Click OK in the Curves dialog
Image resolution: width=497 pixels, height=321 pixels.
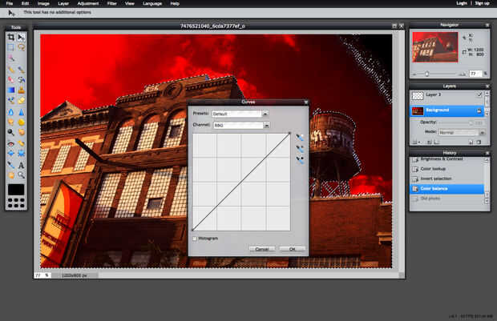point(293,249)
